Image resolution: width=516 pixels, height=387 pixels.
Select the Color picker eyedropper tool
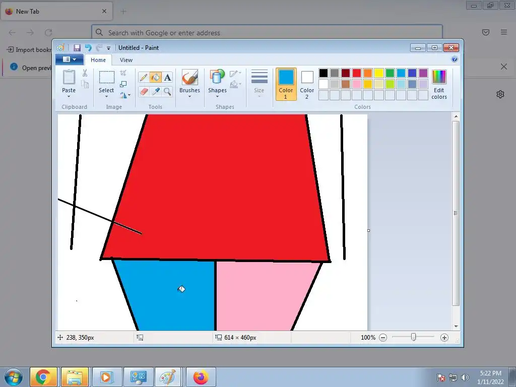coord(156,91)
